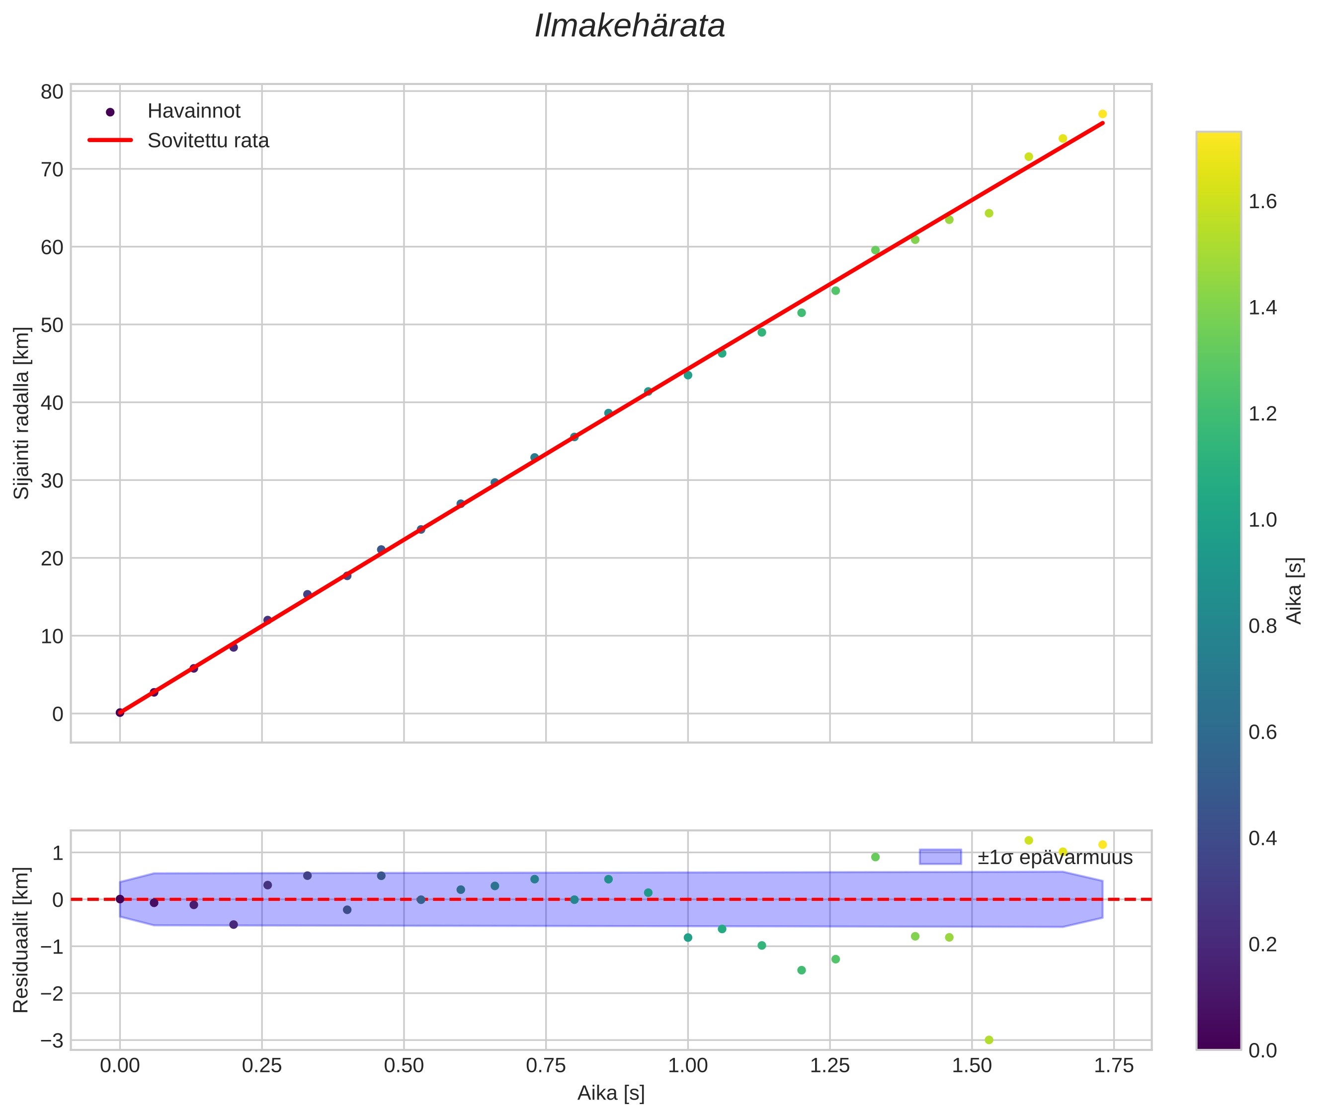Screen dimensions: 1317x1116
Task: Click the outlier residual point at −3
Action: coord(988,1040)
